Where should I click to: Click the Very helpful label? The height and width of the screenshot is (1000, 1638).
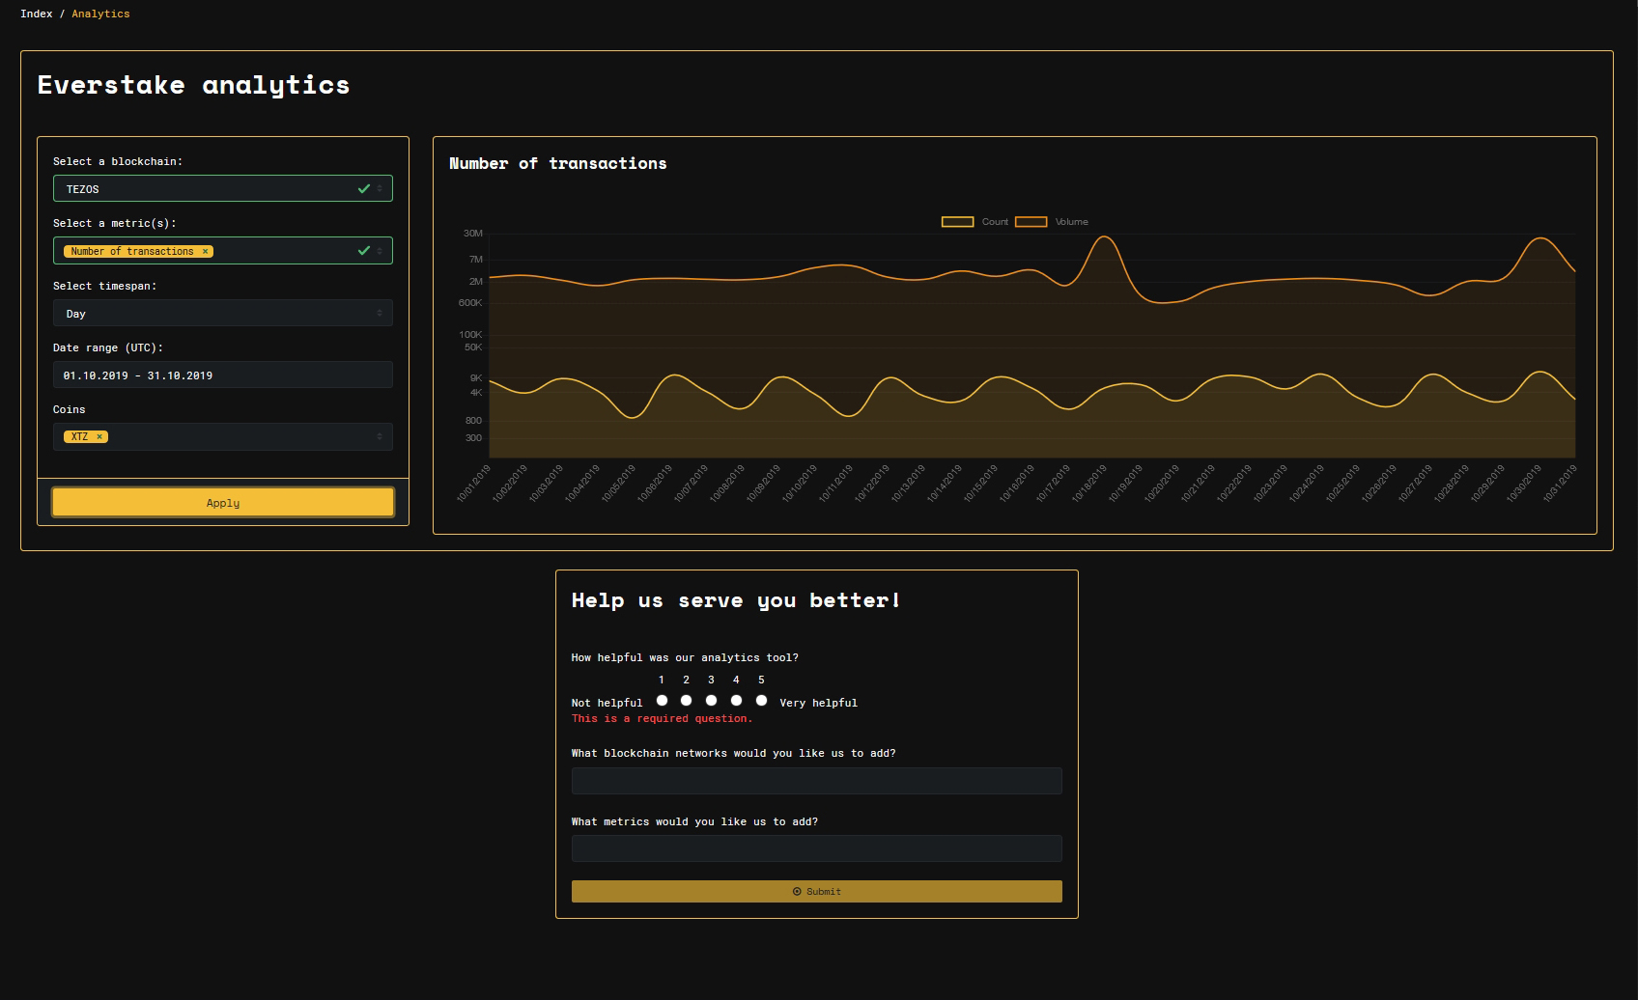[x=818, y=703]
